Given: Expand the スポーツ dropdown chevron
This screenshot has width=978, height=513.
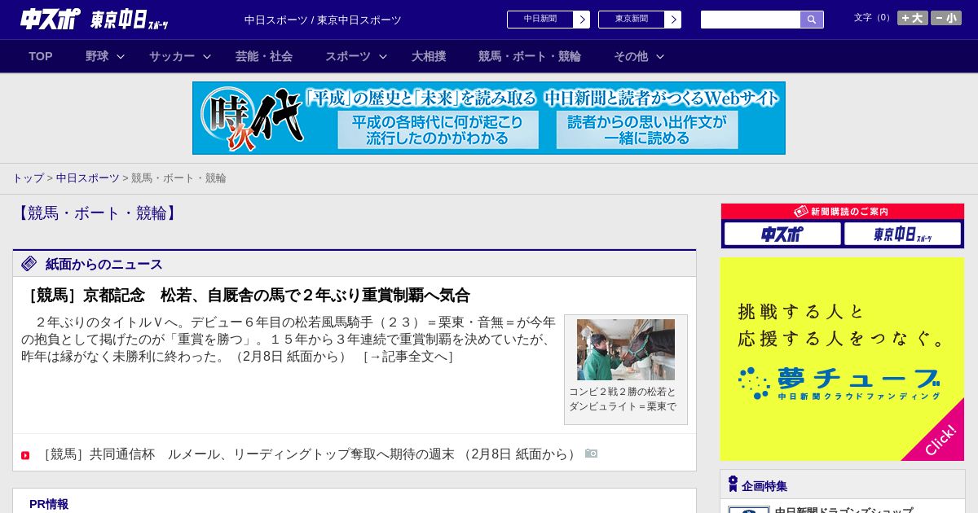Looking at the screenshot, I should pyautogui.click(x=383, y=57).
